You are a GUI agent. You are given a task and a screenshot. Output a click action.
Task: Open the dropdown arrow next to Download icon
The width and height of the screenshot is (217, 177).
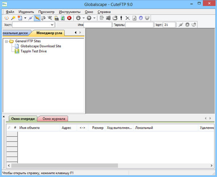pos(84,18)
